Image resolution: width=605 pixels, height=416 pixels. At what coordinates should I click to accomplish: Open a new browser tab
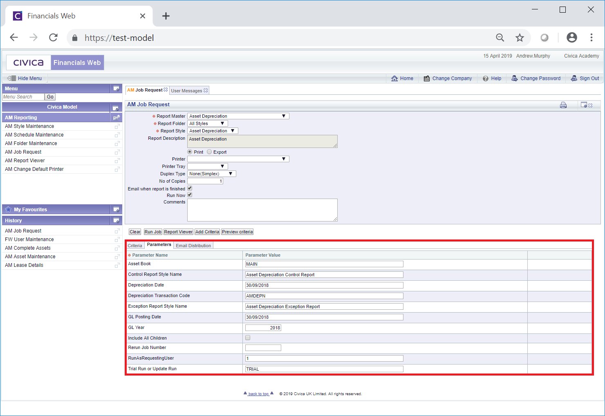pyautogui.click(x=166, y=16)
